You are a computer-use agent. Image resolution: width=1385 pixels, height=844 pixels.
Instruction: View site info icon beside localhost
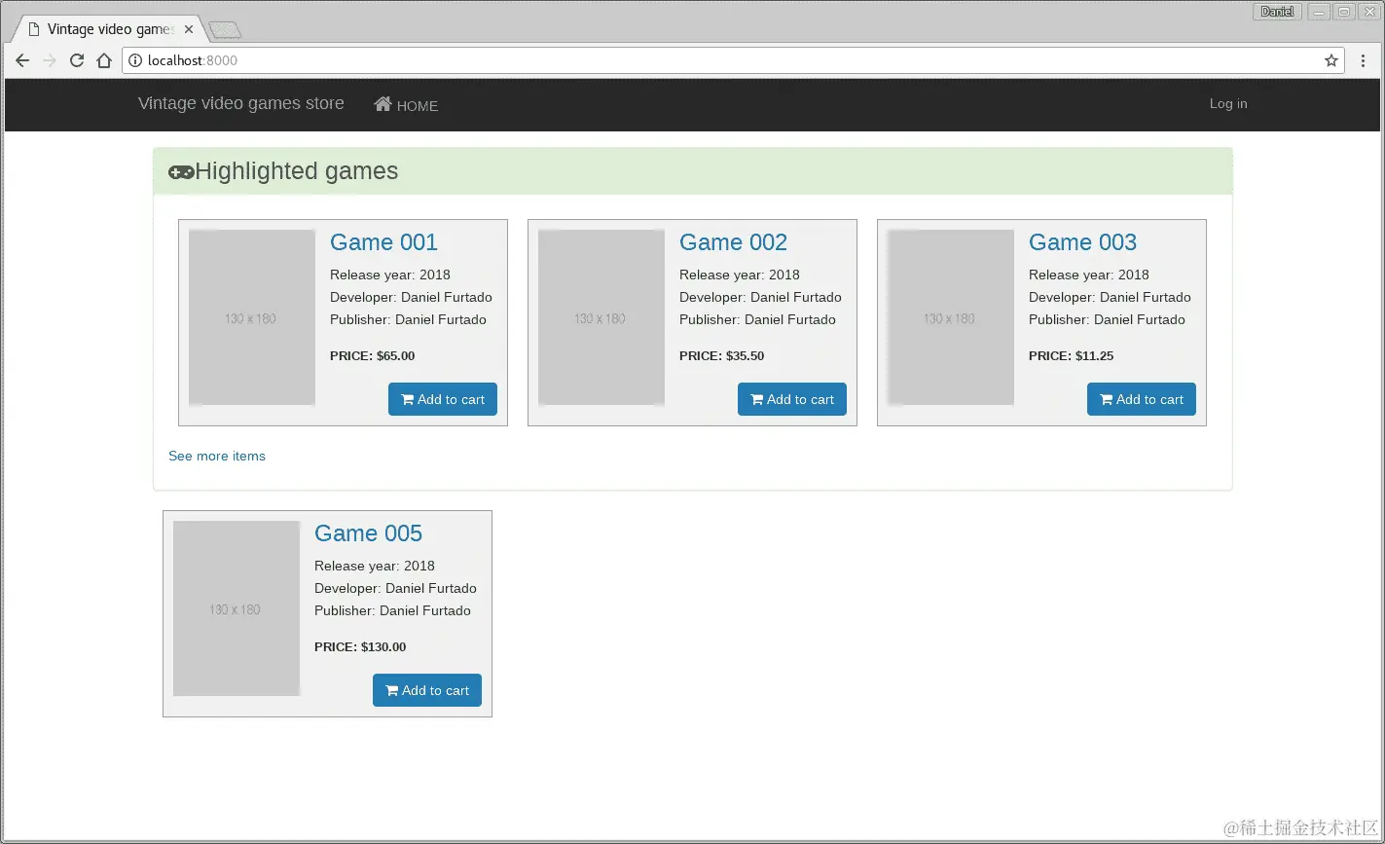(x=135, y=60)
